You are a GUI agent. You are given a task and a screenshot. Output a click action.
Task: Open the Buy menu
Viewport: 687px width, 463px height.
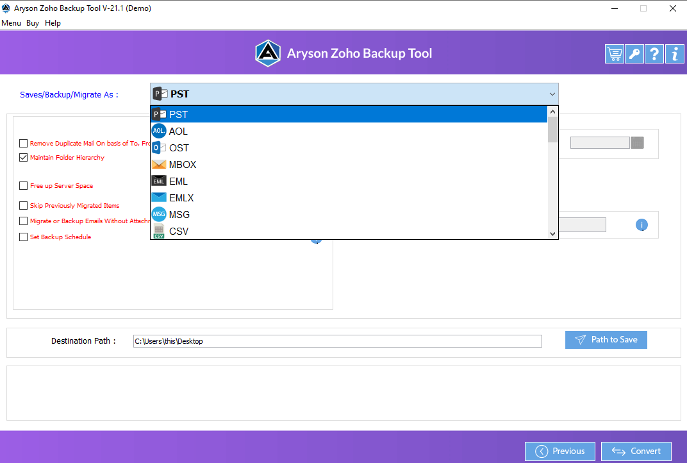tap(33, 23)
